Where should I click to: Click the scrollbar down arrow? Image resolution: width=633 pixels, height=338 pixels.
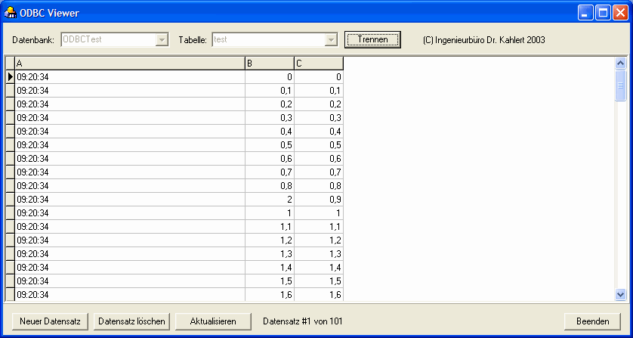pyautogui.click(x=620, y=295)
